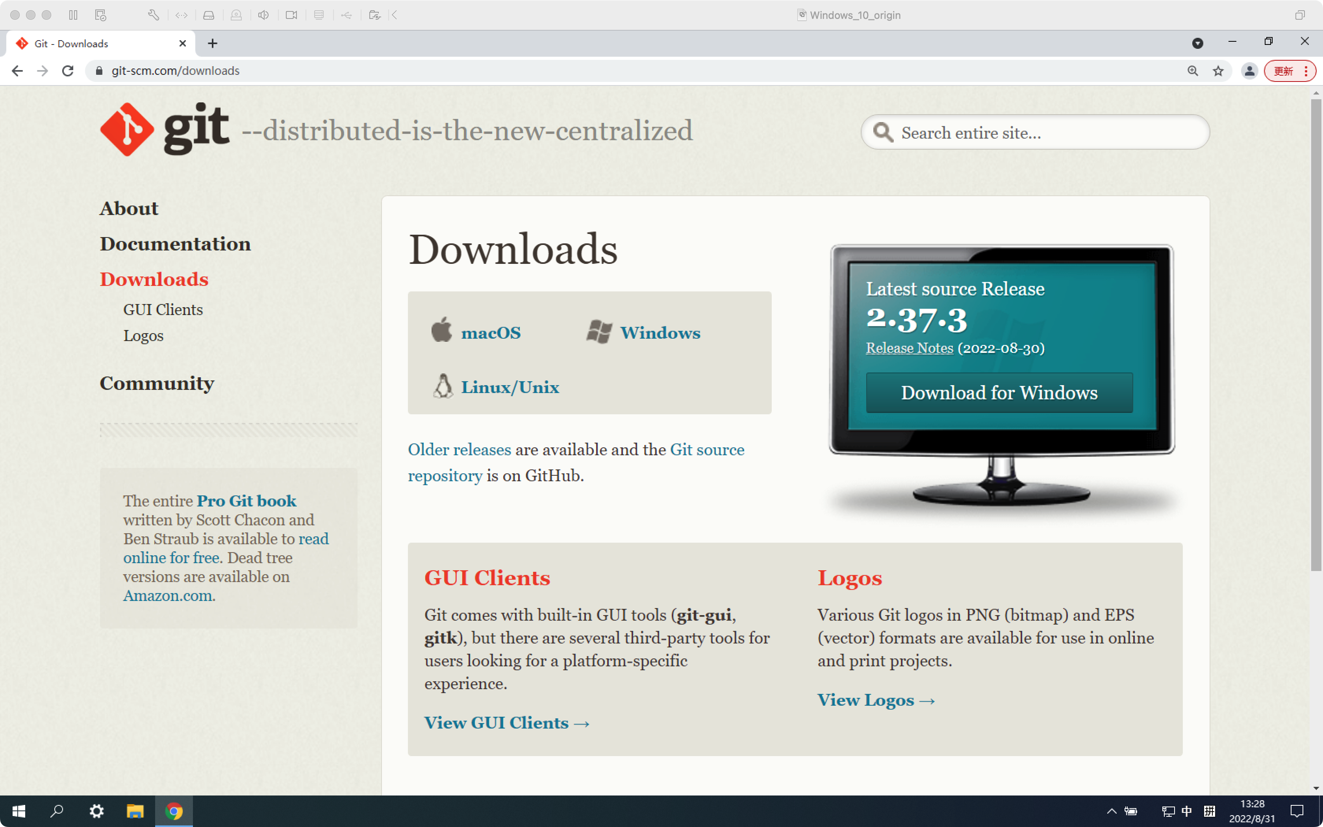Open GUI Clients in the sidebar
This screenshot has width=1323, height=827.
(x=163, y=310)
